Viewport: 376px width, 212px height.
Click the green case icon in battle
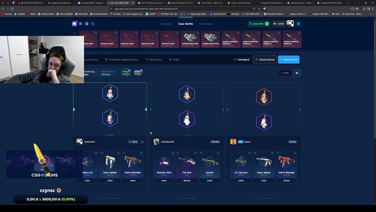pyautogui.click(x=126, y=72)
